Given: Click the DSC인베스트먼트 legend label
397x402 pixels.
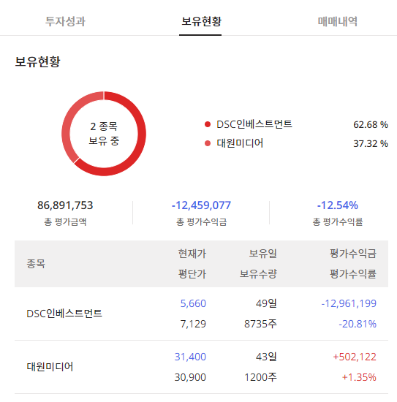Looking at the screenshot, I should (254, 124).
